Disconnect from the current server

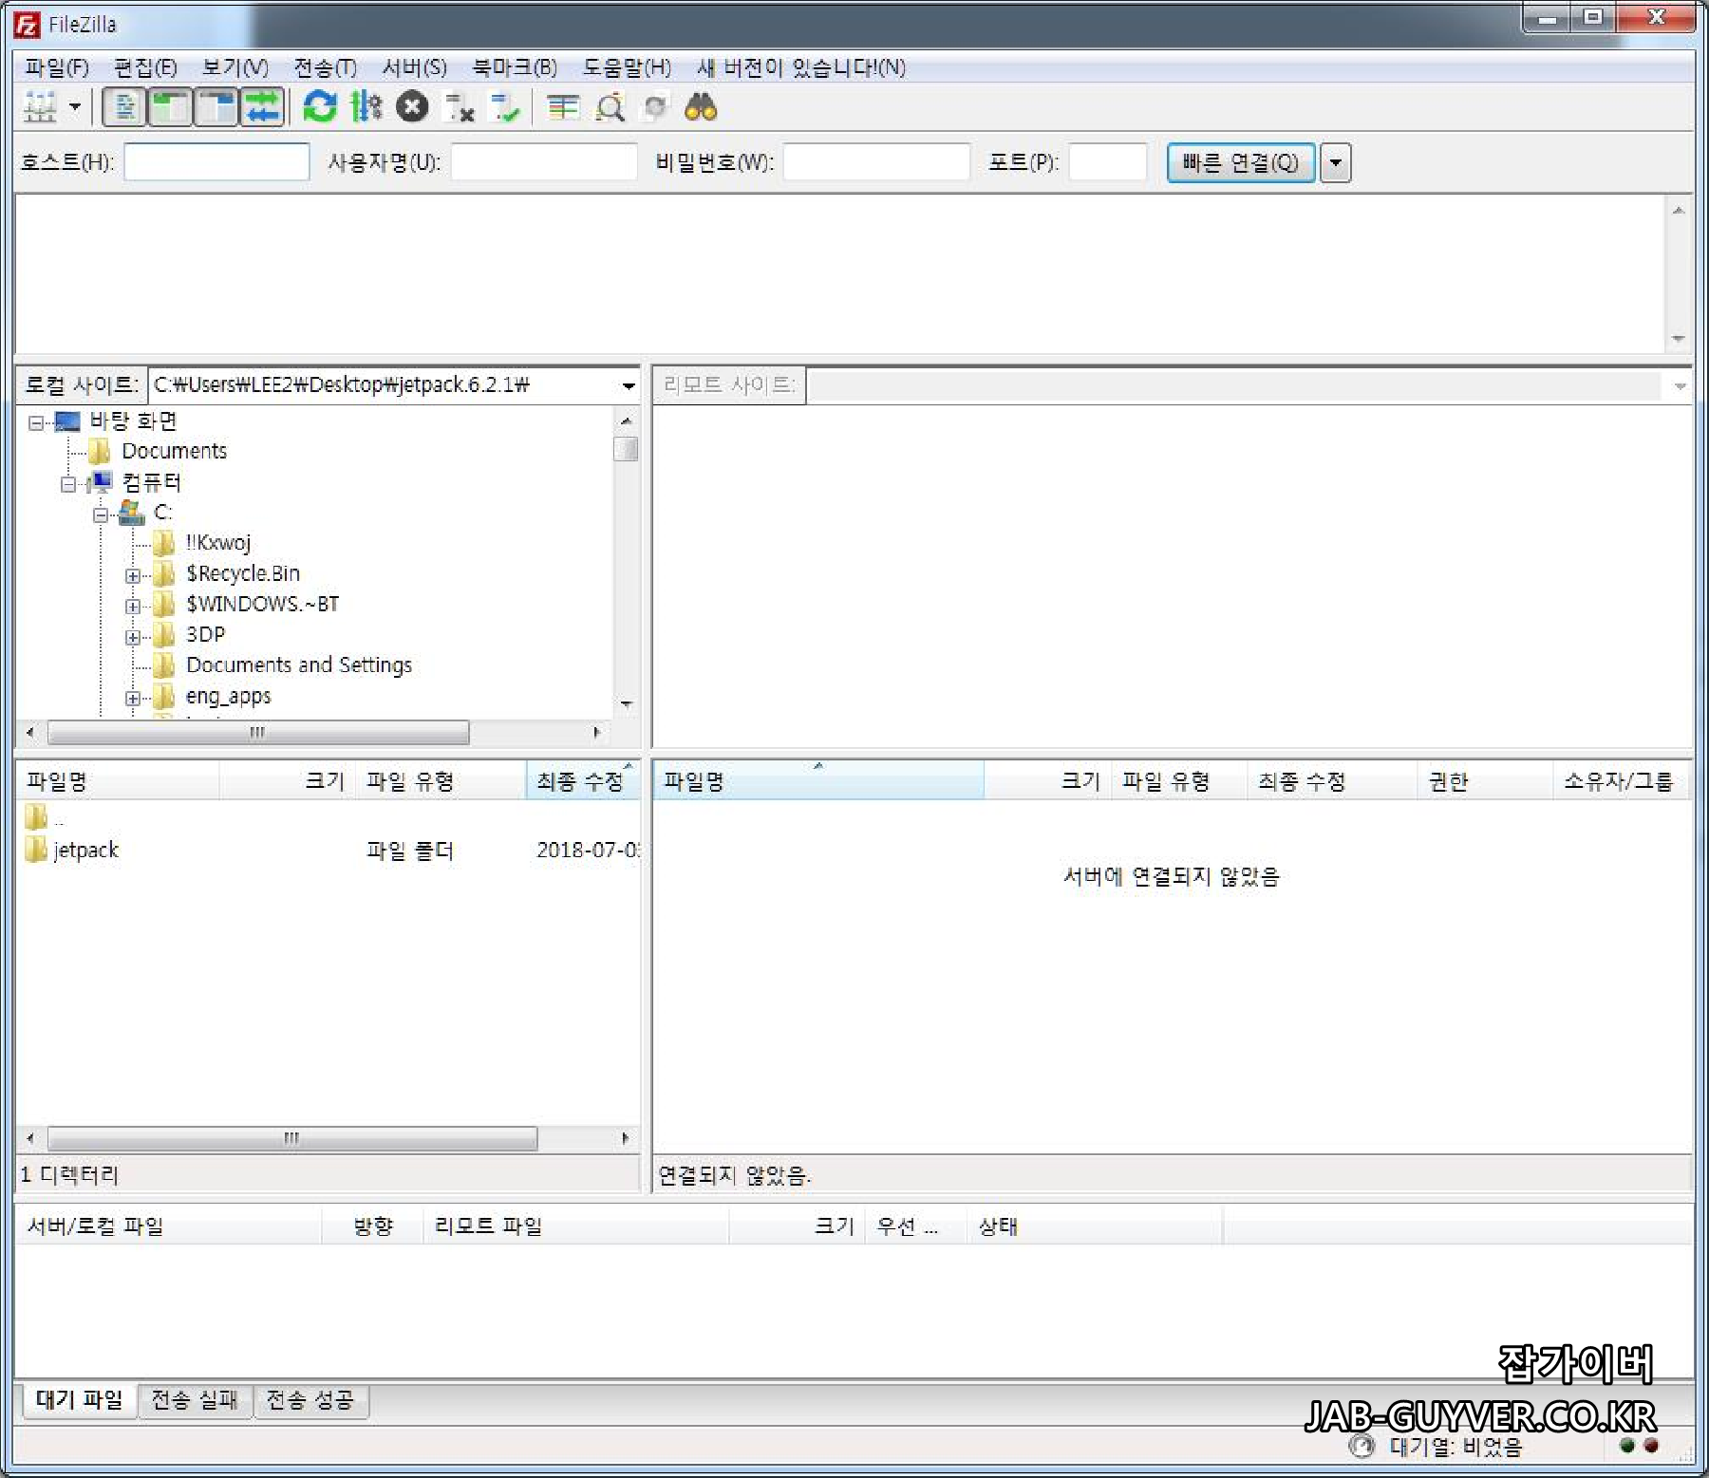[x=459, y=107]
